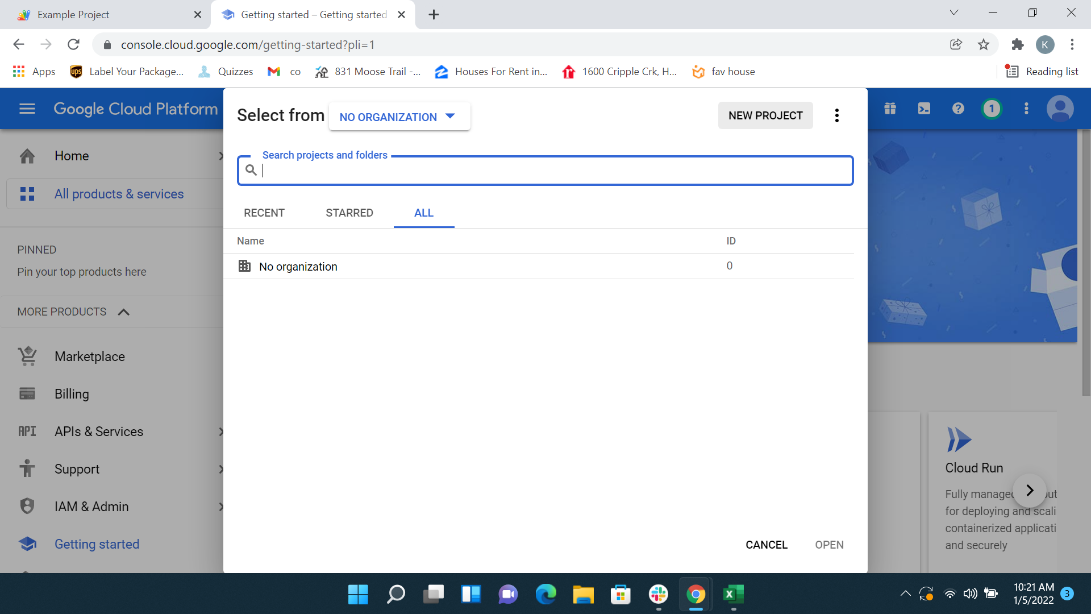Open the user account avatar
Screen dimensions: 1091x614
click(1060, 109)
